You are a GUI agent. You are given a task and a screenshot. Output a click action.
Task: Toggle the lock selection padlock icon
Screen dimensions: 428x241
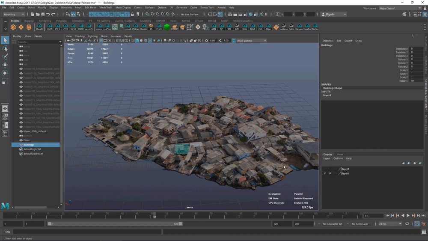(x=132, y=14)
